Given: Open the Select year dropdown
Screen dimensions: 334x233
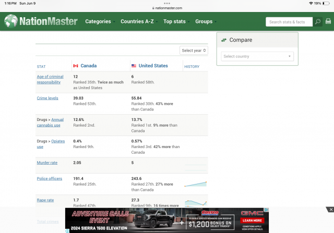Looking at the screenshot, I should pos(194,51).
